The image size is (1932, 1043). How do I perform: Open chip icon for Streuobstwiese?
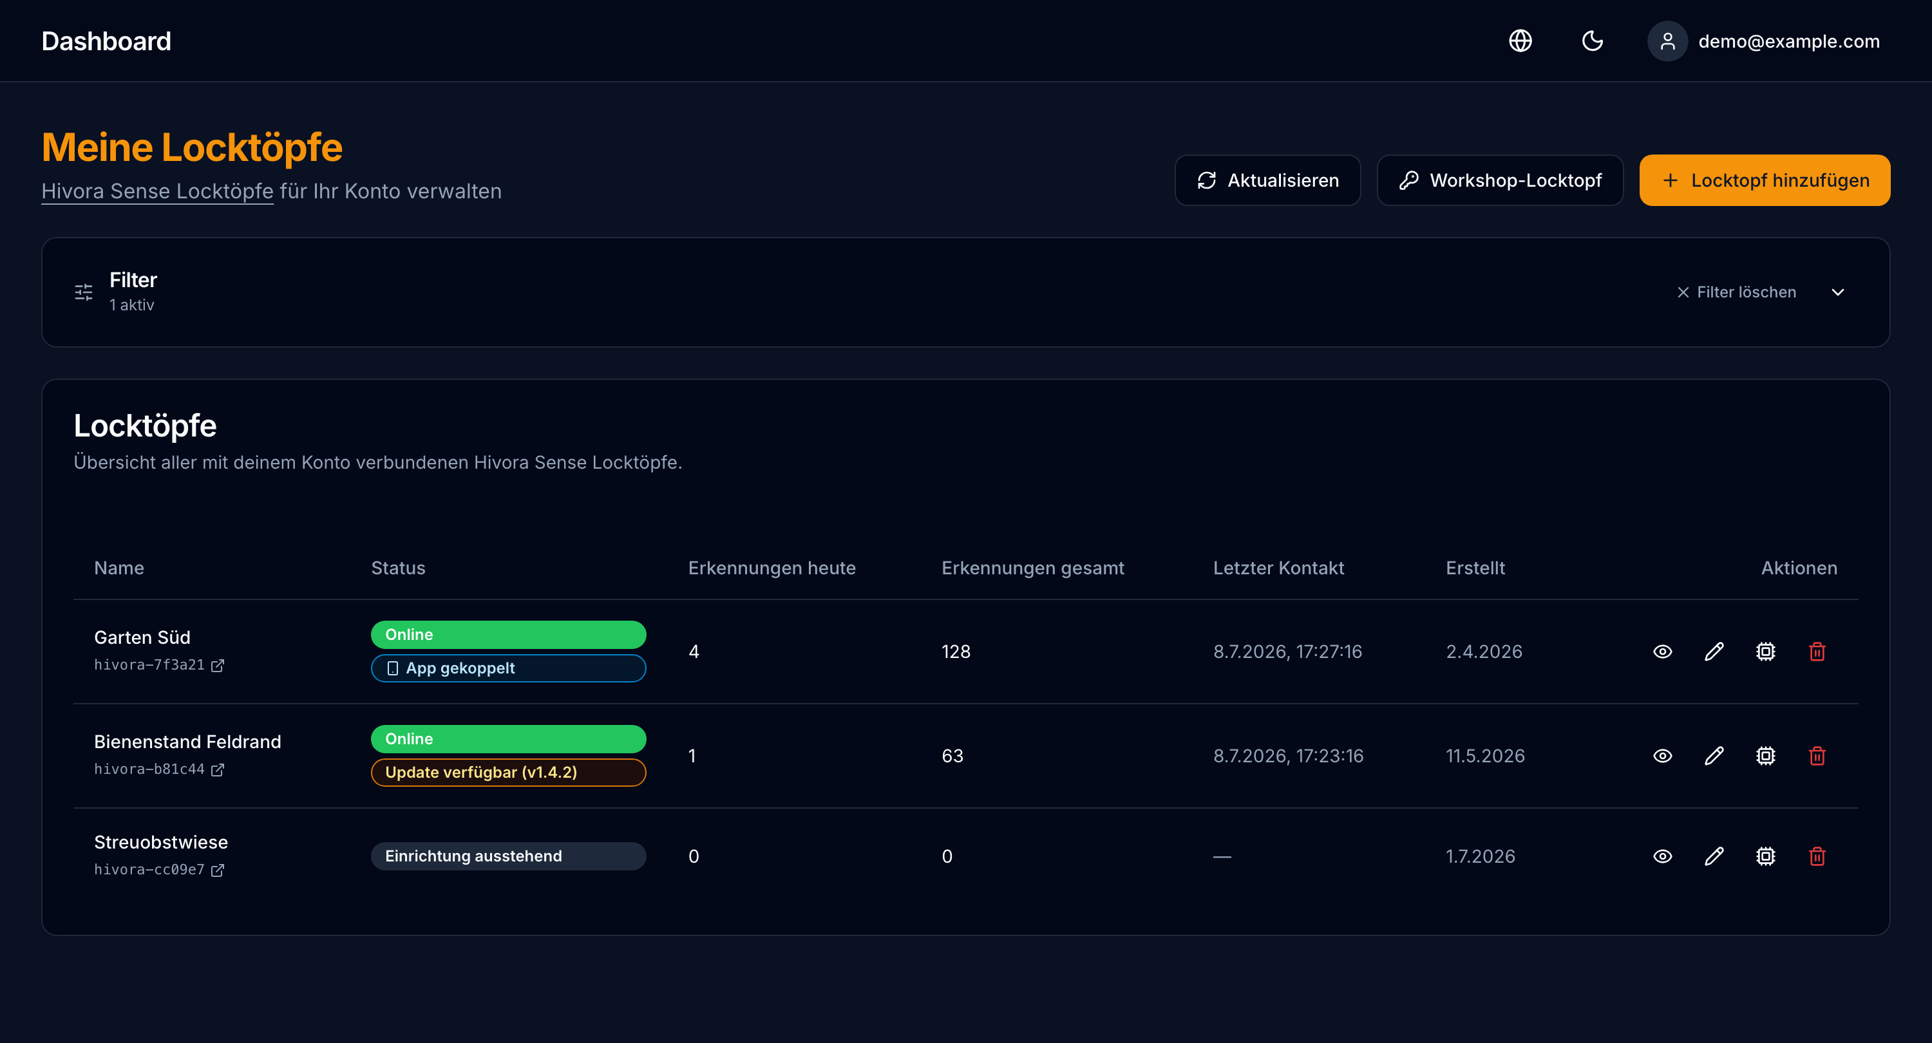(1765, 856)
